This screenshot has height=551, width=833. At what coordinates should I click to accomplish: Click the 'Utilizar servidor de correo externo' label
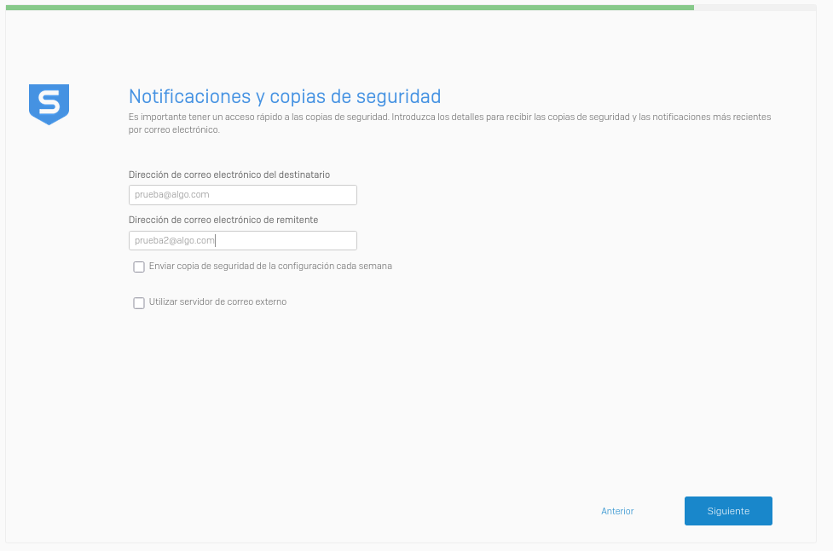pyautogui.click(x=217, y=301)
